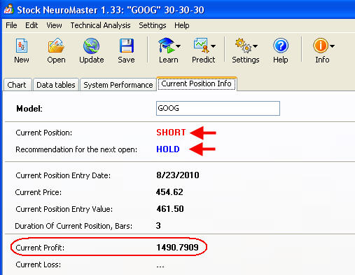Click the New model toolbar icon

tap(22, 46)
